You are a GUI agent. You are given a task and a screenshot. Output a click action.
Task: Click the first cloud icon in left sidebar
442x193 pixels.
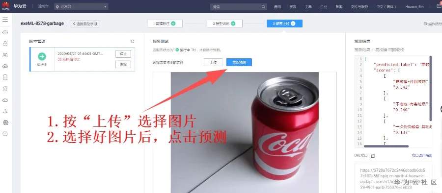[x=5, y=32]
